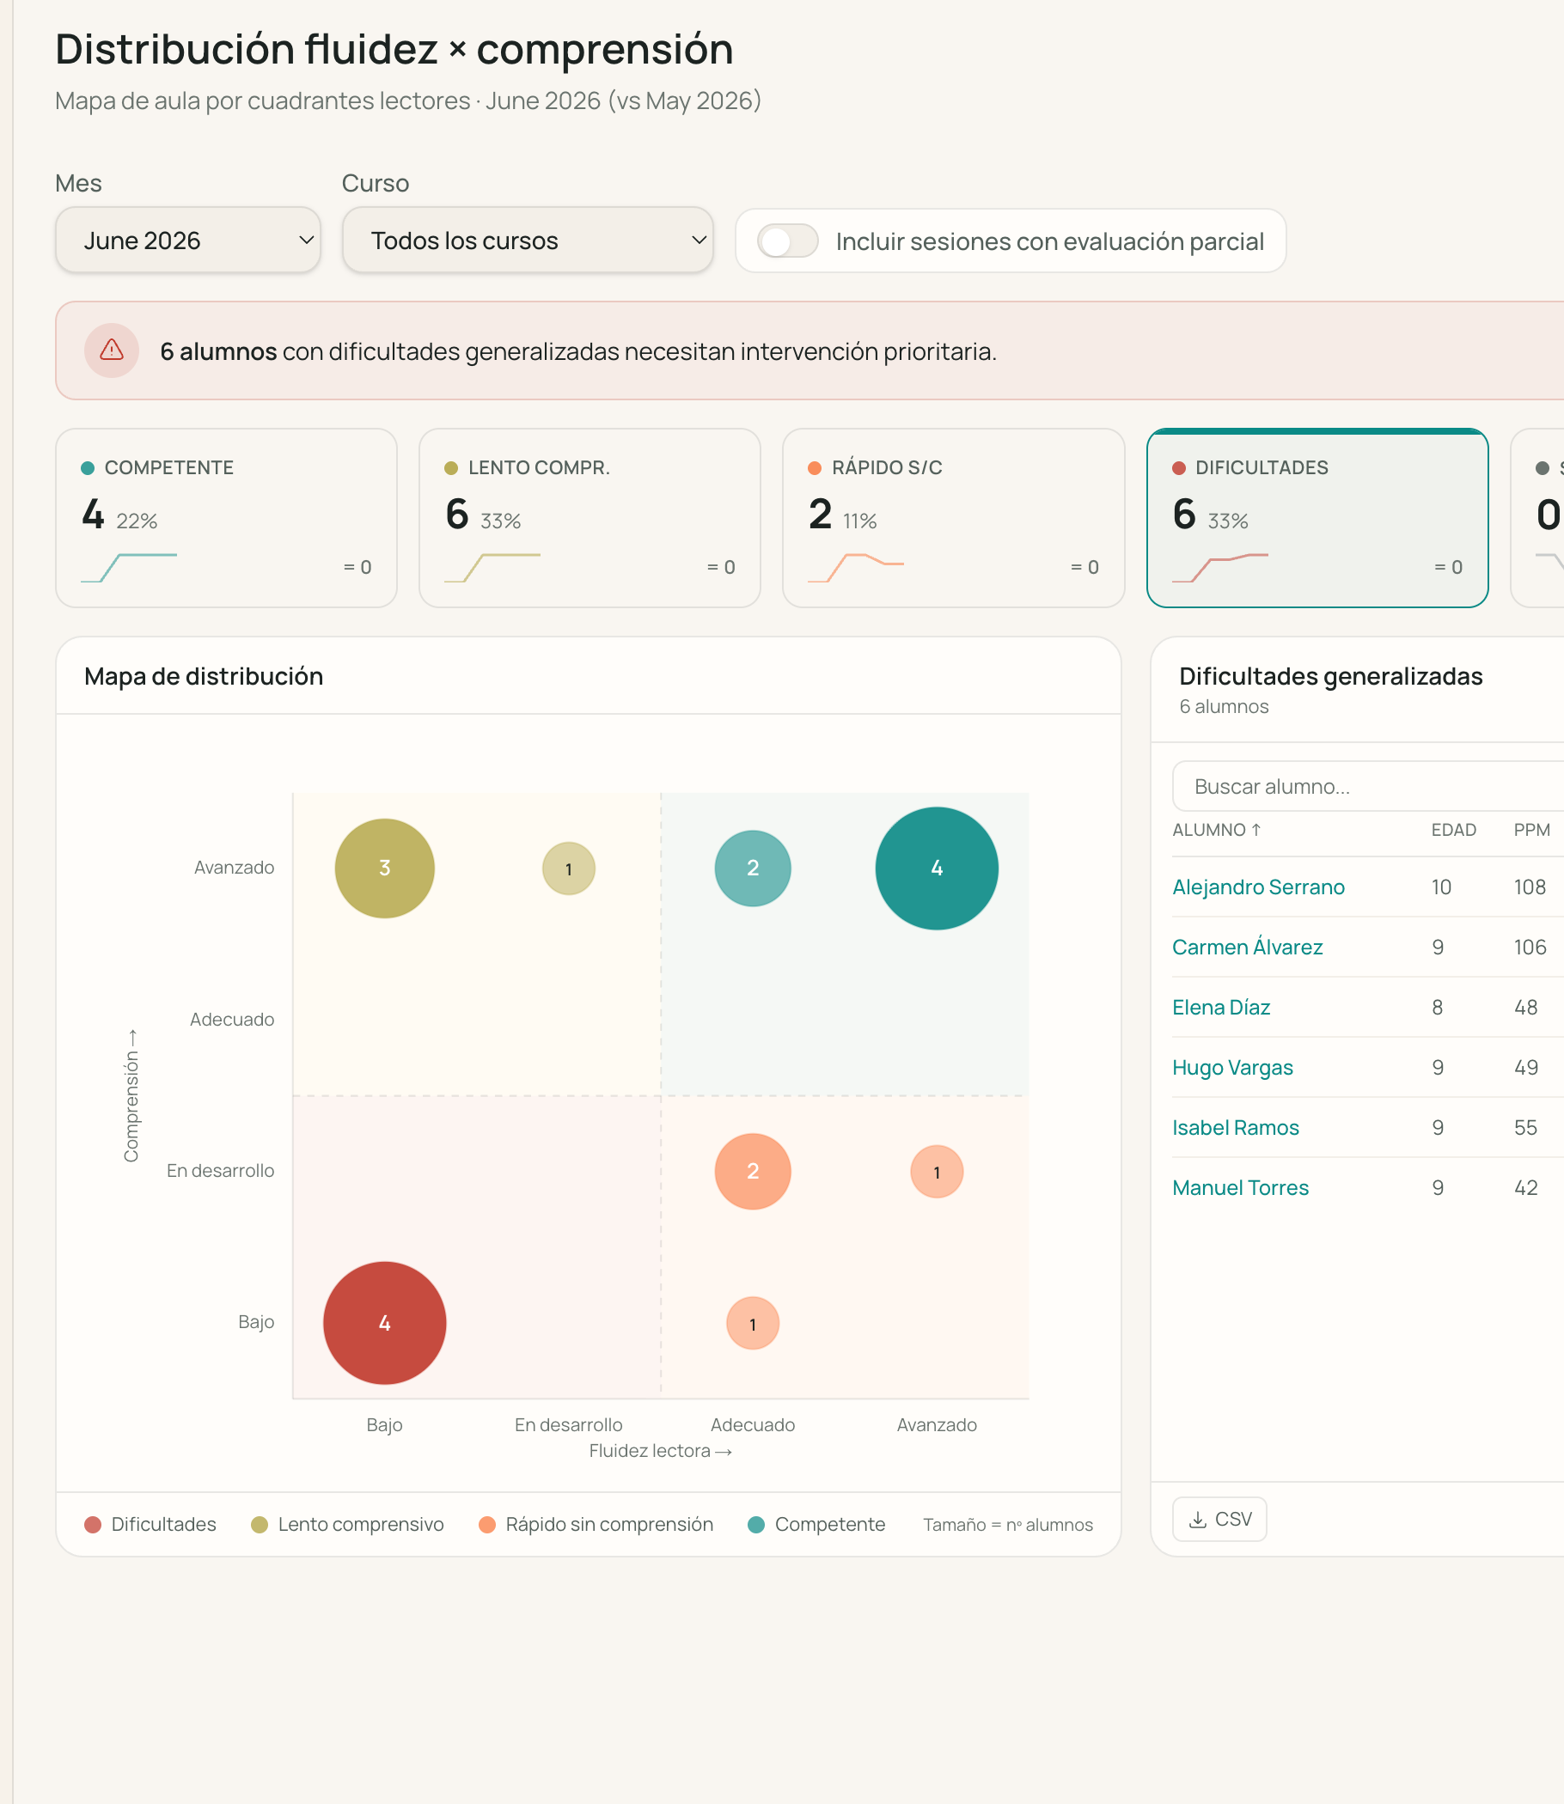Screen dimensions: 1564x1804
Task: Click the light teal bubble in Avanzado row
Action: tap(753, 868)
